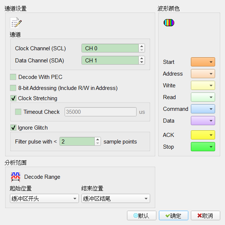Viewport: 225px width, 225px height.
Task: Click the 35000 timeout value field
Action: [101, 112]
